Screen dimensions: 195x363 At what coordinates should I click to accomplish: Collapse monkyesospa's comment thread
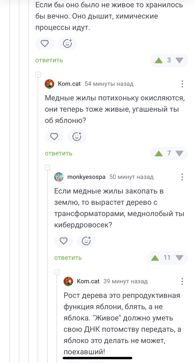(48, 167)
